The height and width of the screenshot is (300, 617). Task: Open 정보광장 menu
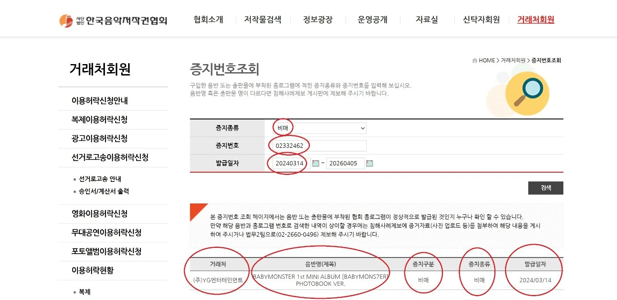[x=318, y=20]
